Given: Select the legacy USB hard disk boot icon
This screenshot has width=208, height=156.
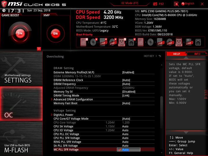Looking at the screenshot, I should pyautogui.click(x=160, y=42).
